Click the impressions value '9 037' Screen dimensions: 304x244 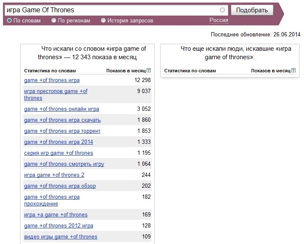coord(144,91)
